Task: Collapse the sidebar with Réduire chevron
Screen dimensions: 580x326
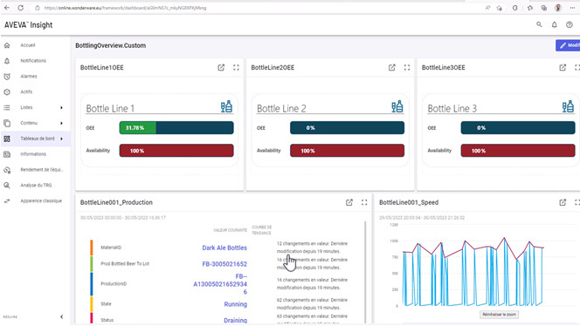Action: [x=61, y=316]
